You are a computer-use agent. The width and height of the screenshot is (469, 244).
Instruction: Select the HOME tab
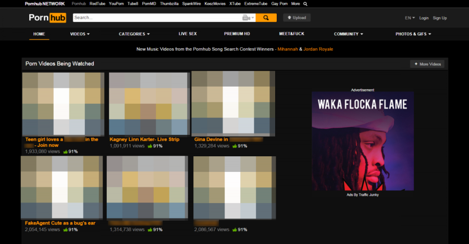coord(39,34)
